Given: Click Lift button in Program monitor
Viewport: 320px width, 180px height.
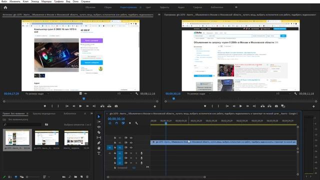Looking at the screenshot, I should pyautogui.click(x=262, y=106).
